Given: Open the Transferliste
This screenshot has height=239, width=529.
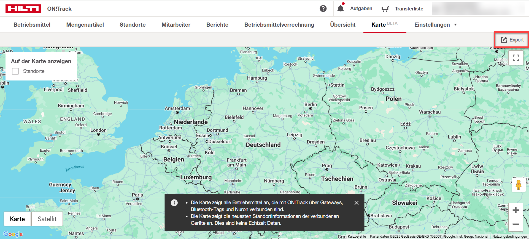Looking at the screenshot, I should click(409, 9).
